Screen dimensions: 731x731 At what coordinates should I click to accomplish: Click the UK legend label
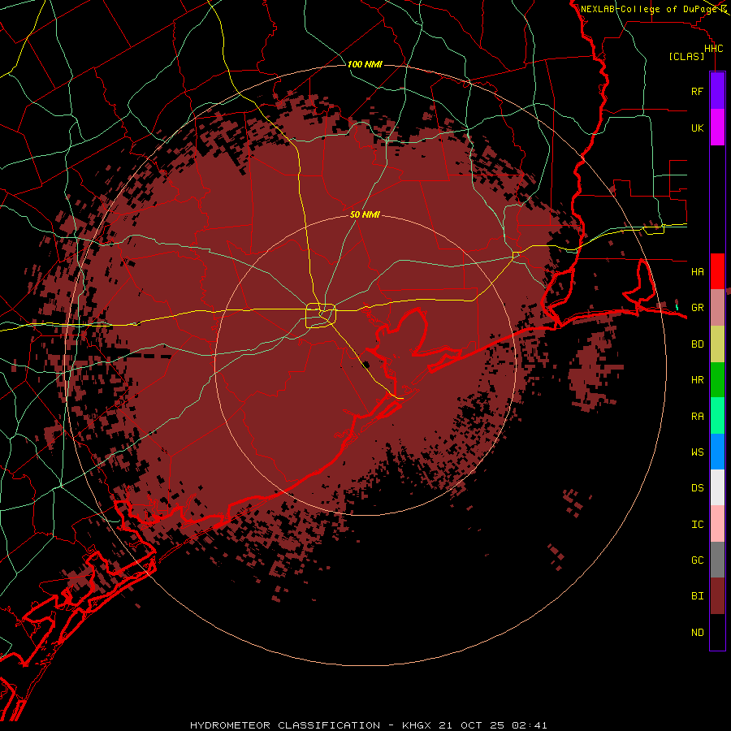pyautogui.click(x=697, y=128)
